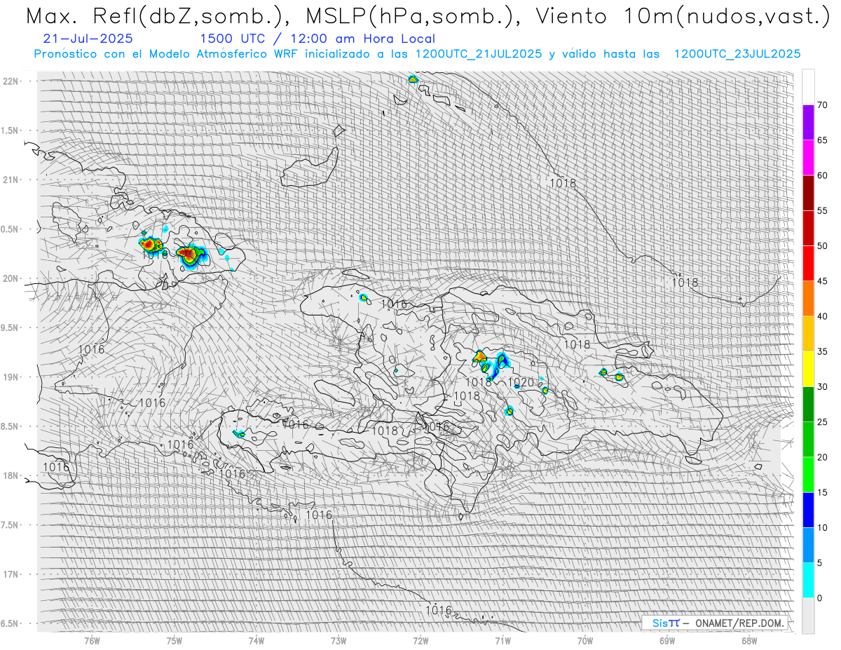Click the '71W' longitude axis label
841x650 pixels.
click(502, 640)
